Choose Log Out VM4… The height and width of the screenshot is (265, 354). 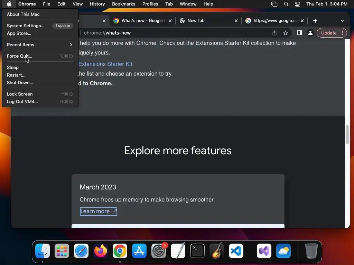tap(40, 102)
